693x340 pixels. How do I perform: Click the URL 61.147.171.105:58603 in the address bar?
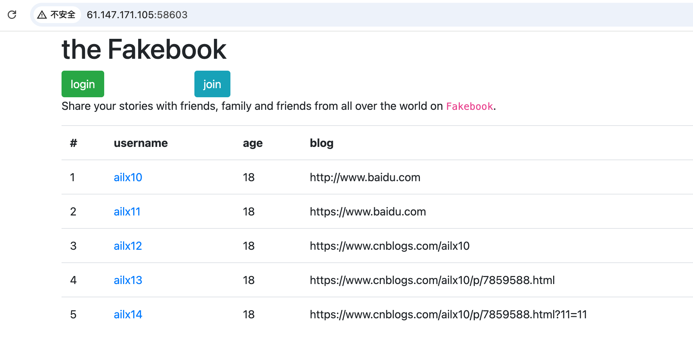pyautogui.click(x=137, y=15)
